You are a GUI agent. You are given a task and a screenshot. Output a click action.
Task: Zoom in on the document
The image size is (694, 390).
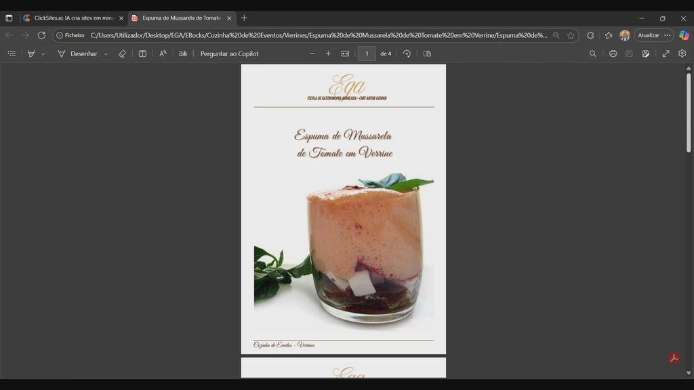328,53
